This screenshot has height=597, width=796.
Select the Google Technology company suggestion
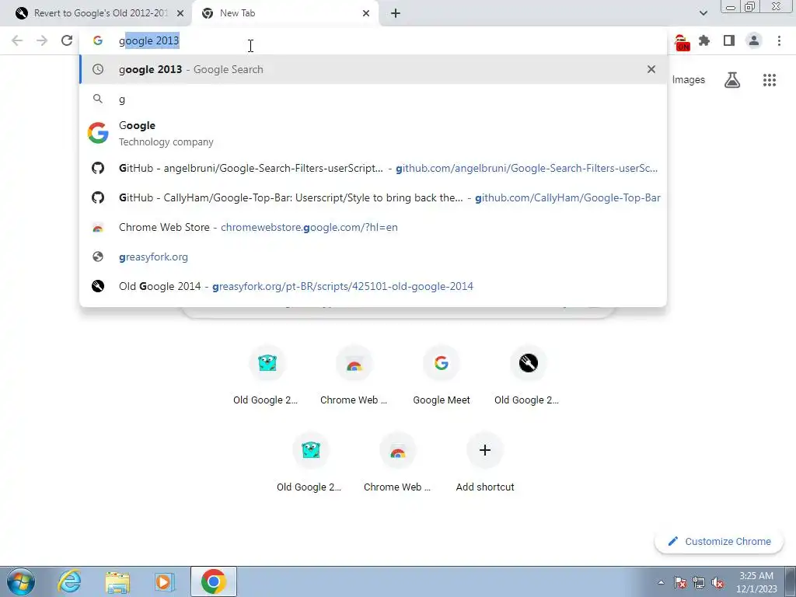373,133
